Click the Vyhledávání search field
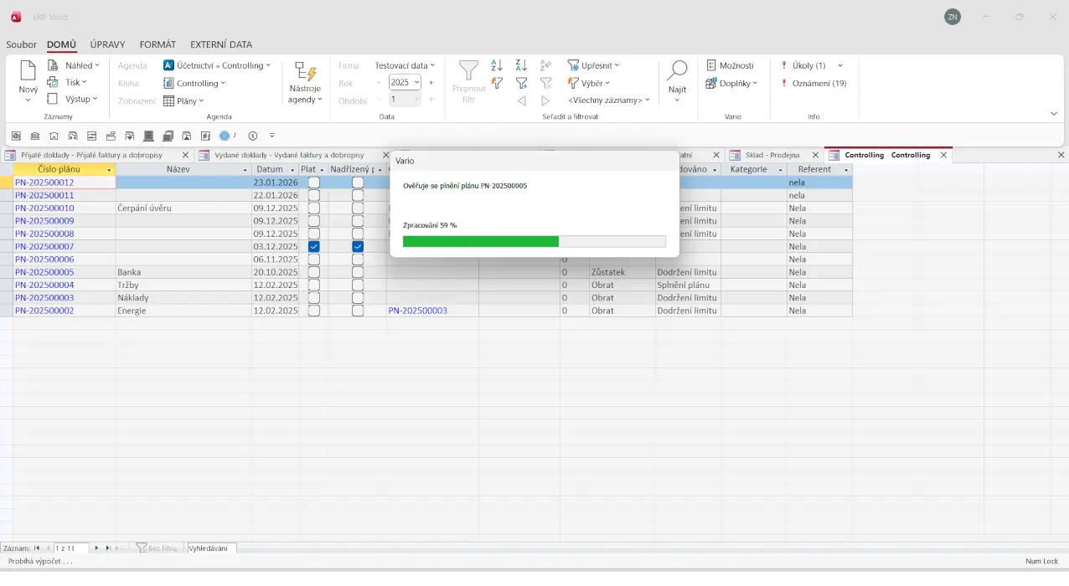This screenshot has height=586, width=1069. (212, 548)
